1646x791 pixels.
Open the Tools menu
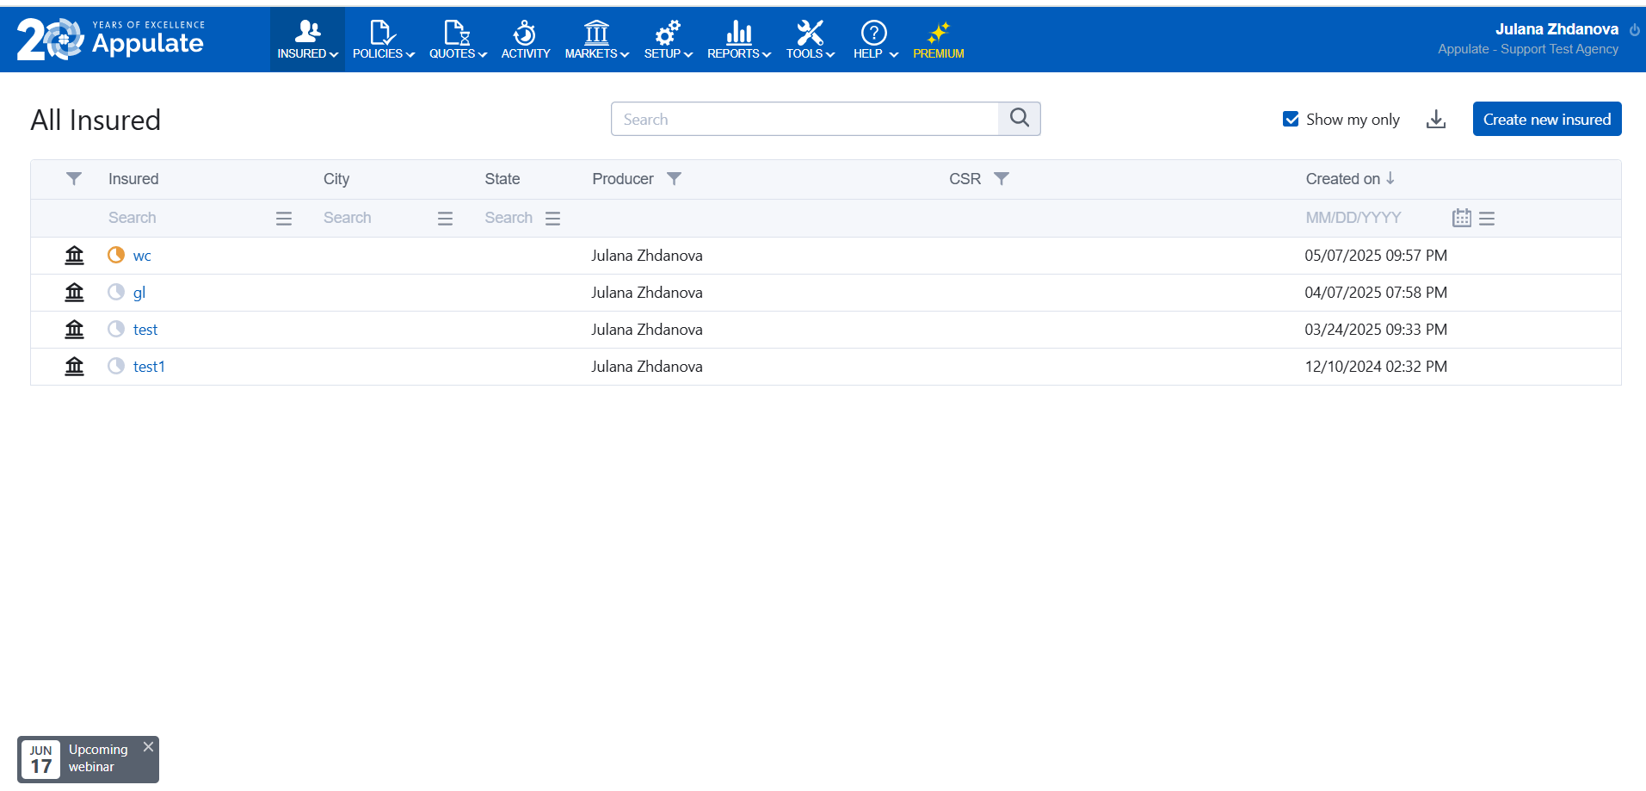pyautogui.click(x=810, y=40)
